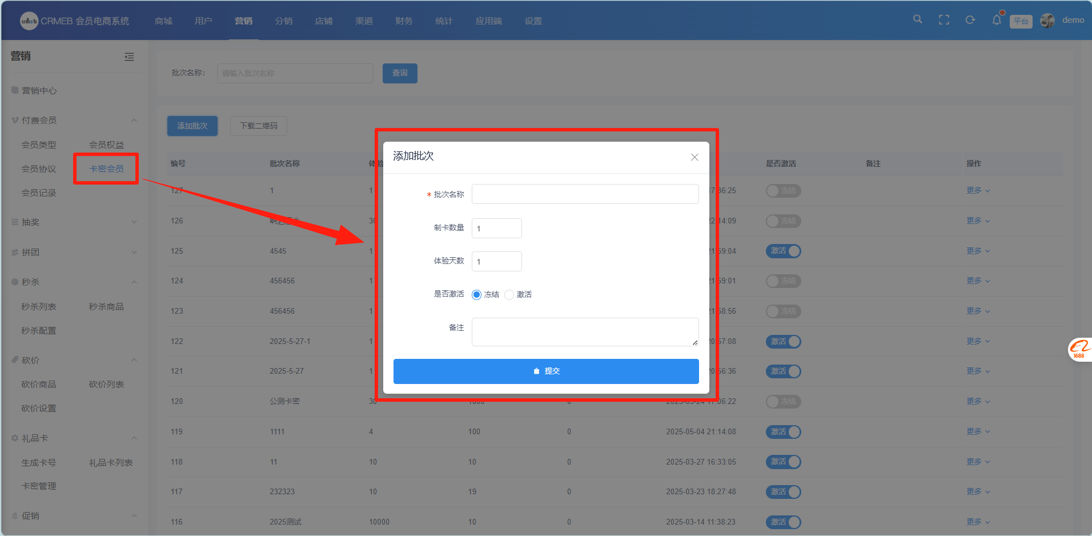
Task: Expand the 拼团 menu group
Action: tap(134, 252)
